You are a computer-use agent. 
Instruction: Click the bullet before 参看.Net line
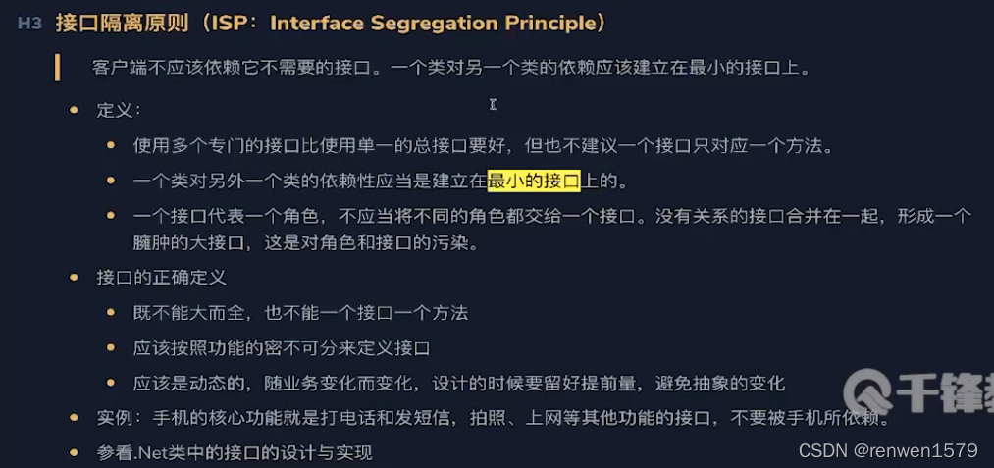pyautogui.click(x=75, y=452)
